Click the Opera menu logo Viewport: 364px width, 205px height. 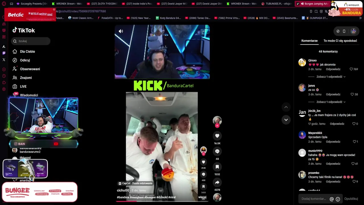pos(4,4)
